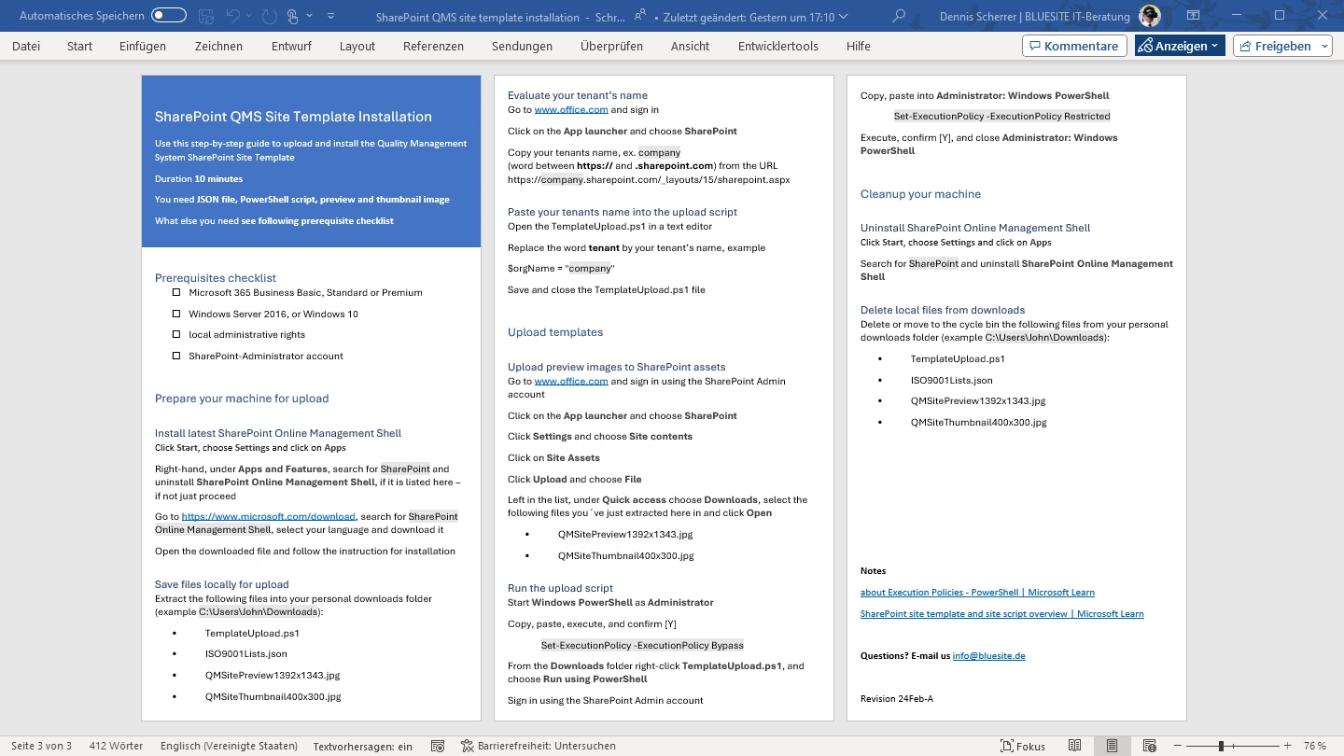The width and height of the screenshot is (1344, 756).
Task: Click the Set-ExecutionPolicy -ExecutionPolicy Bypass text
Action: pos(642,645)
